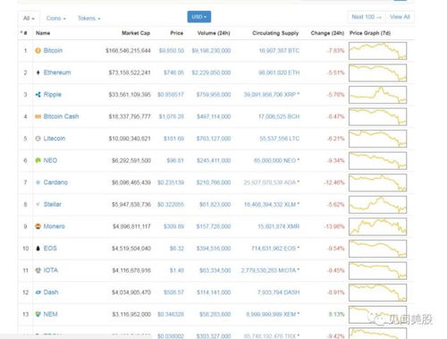
Task: Click the Bitcoin Cash icon
Action: tap(38, 116)
